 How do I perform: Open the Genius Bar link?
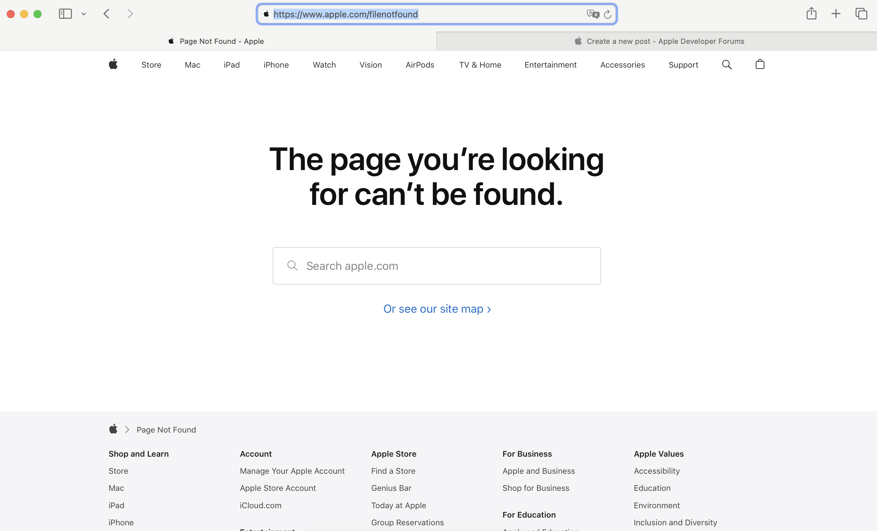click(x=391, y=488)
